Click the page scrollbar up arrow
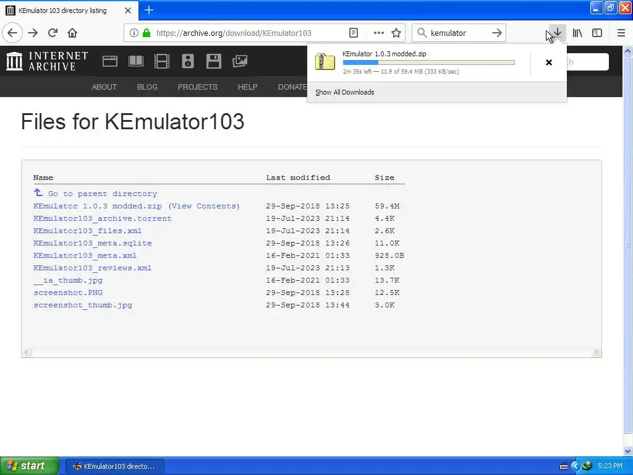The width and height of the screenshot is (633, 475). pos(628,51)
